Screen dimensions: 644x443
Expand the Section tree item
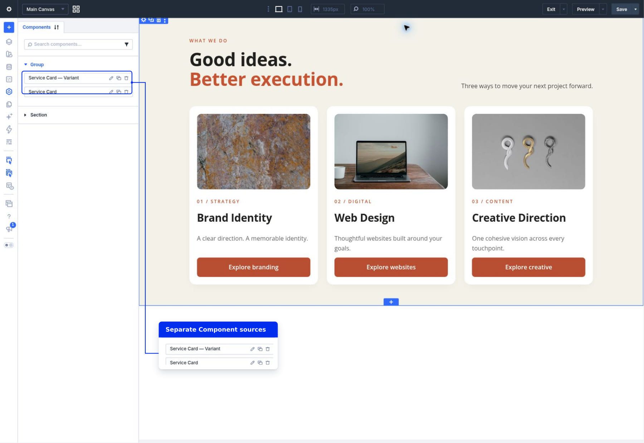tap(25, 115)
